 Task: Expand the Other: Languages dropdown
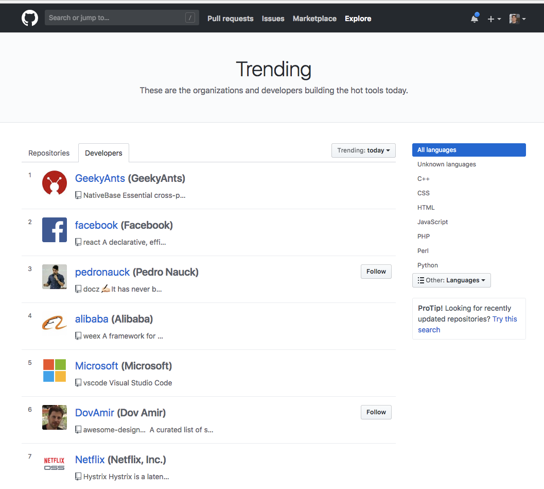click(x=451, y=280)
